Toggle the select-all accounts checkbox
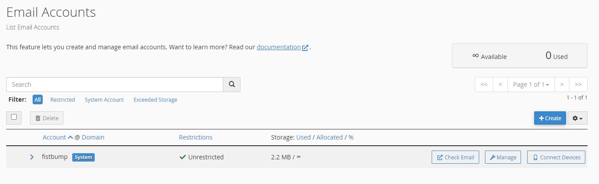This screenshot has width=599, height=184. coord(14,117)
